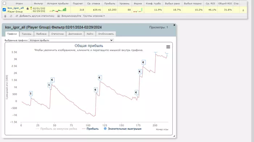Open the form sparkline thumbnail in 'Форма' column
The height and width of the screenshot is (142, 254).
click(138, 10)
